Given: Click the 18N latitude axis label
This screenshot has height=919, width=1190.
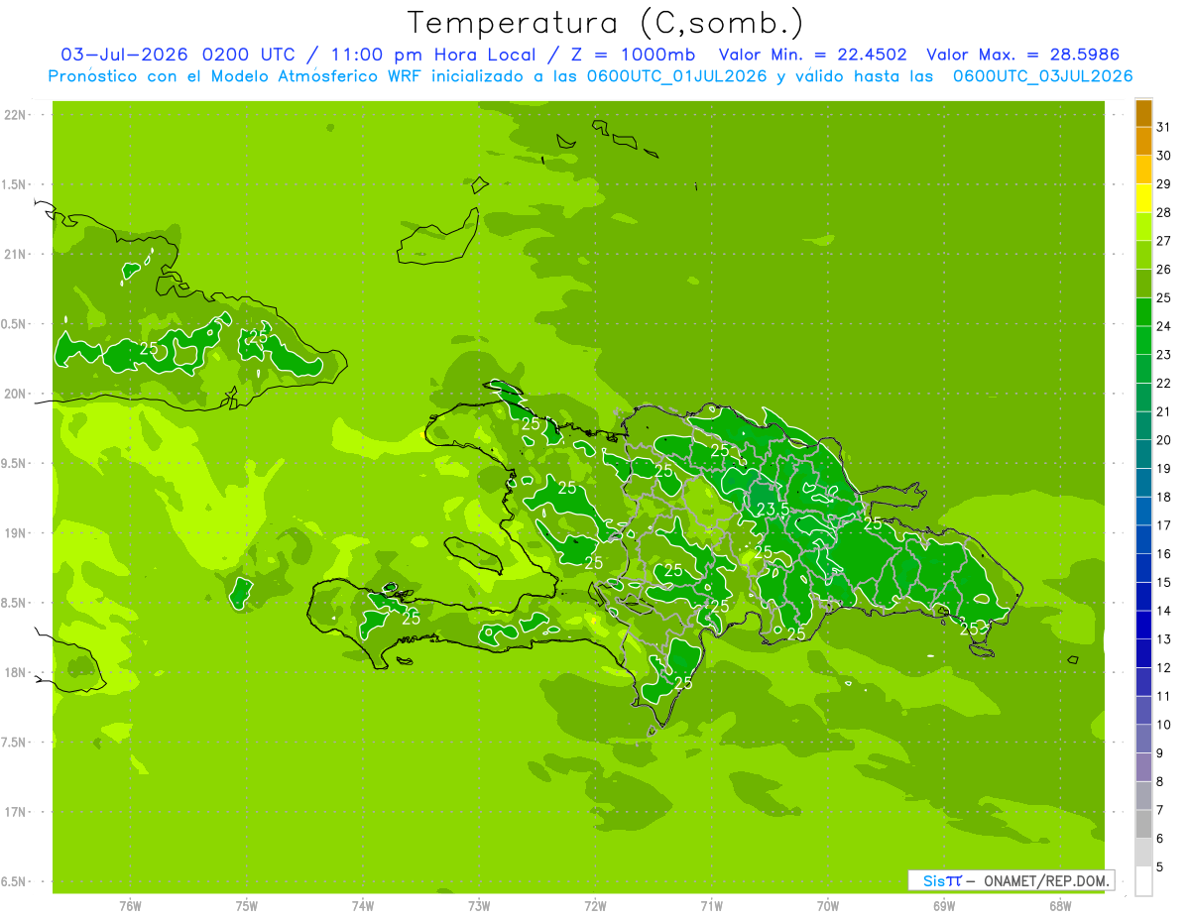Looking at the screenshot, I should click(x=17, y=673).
